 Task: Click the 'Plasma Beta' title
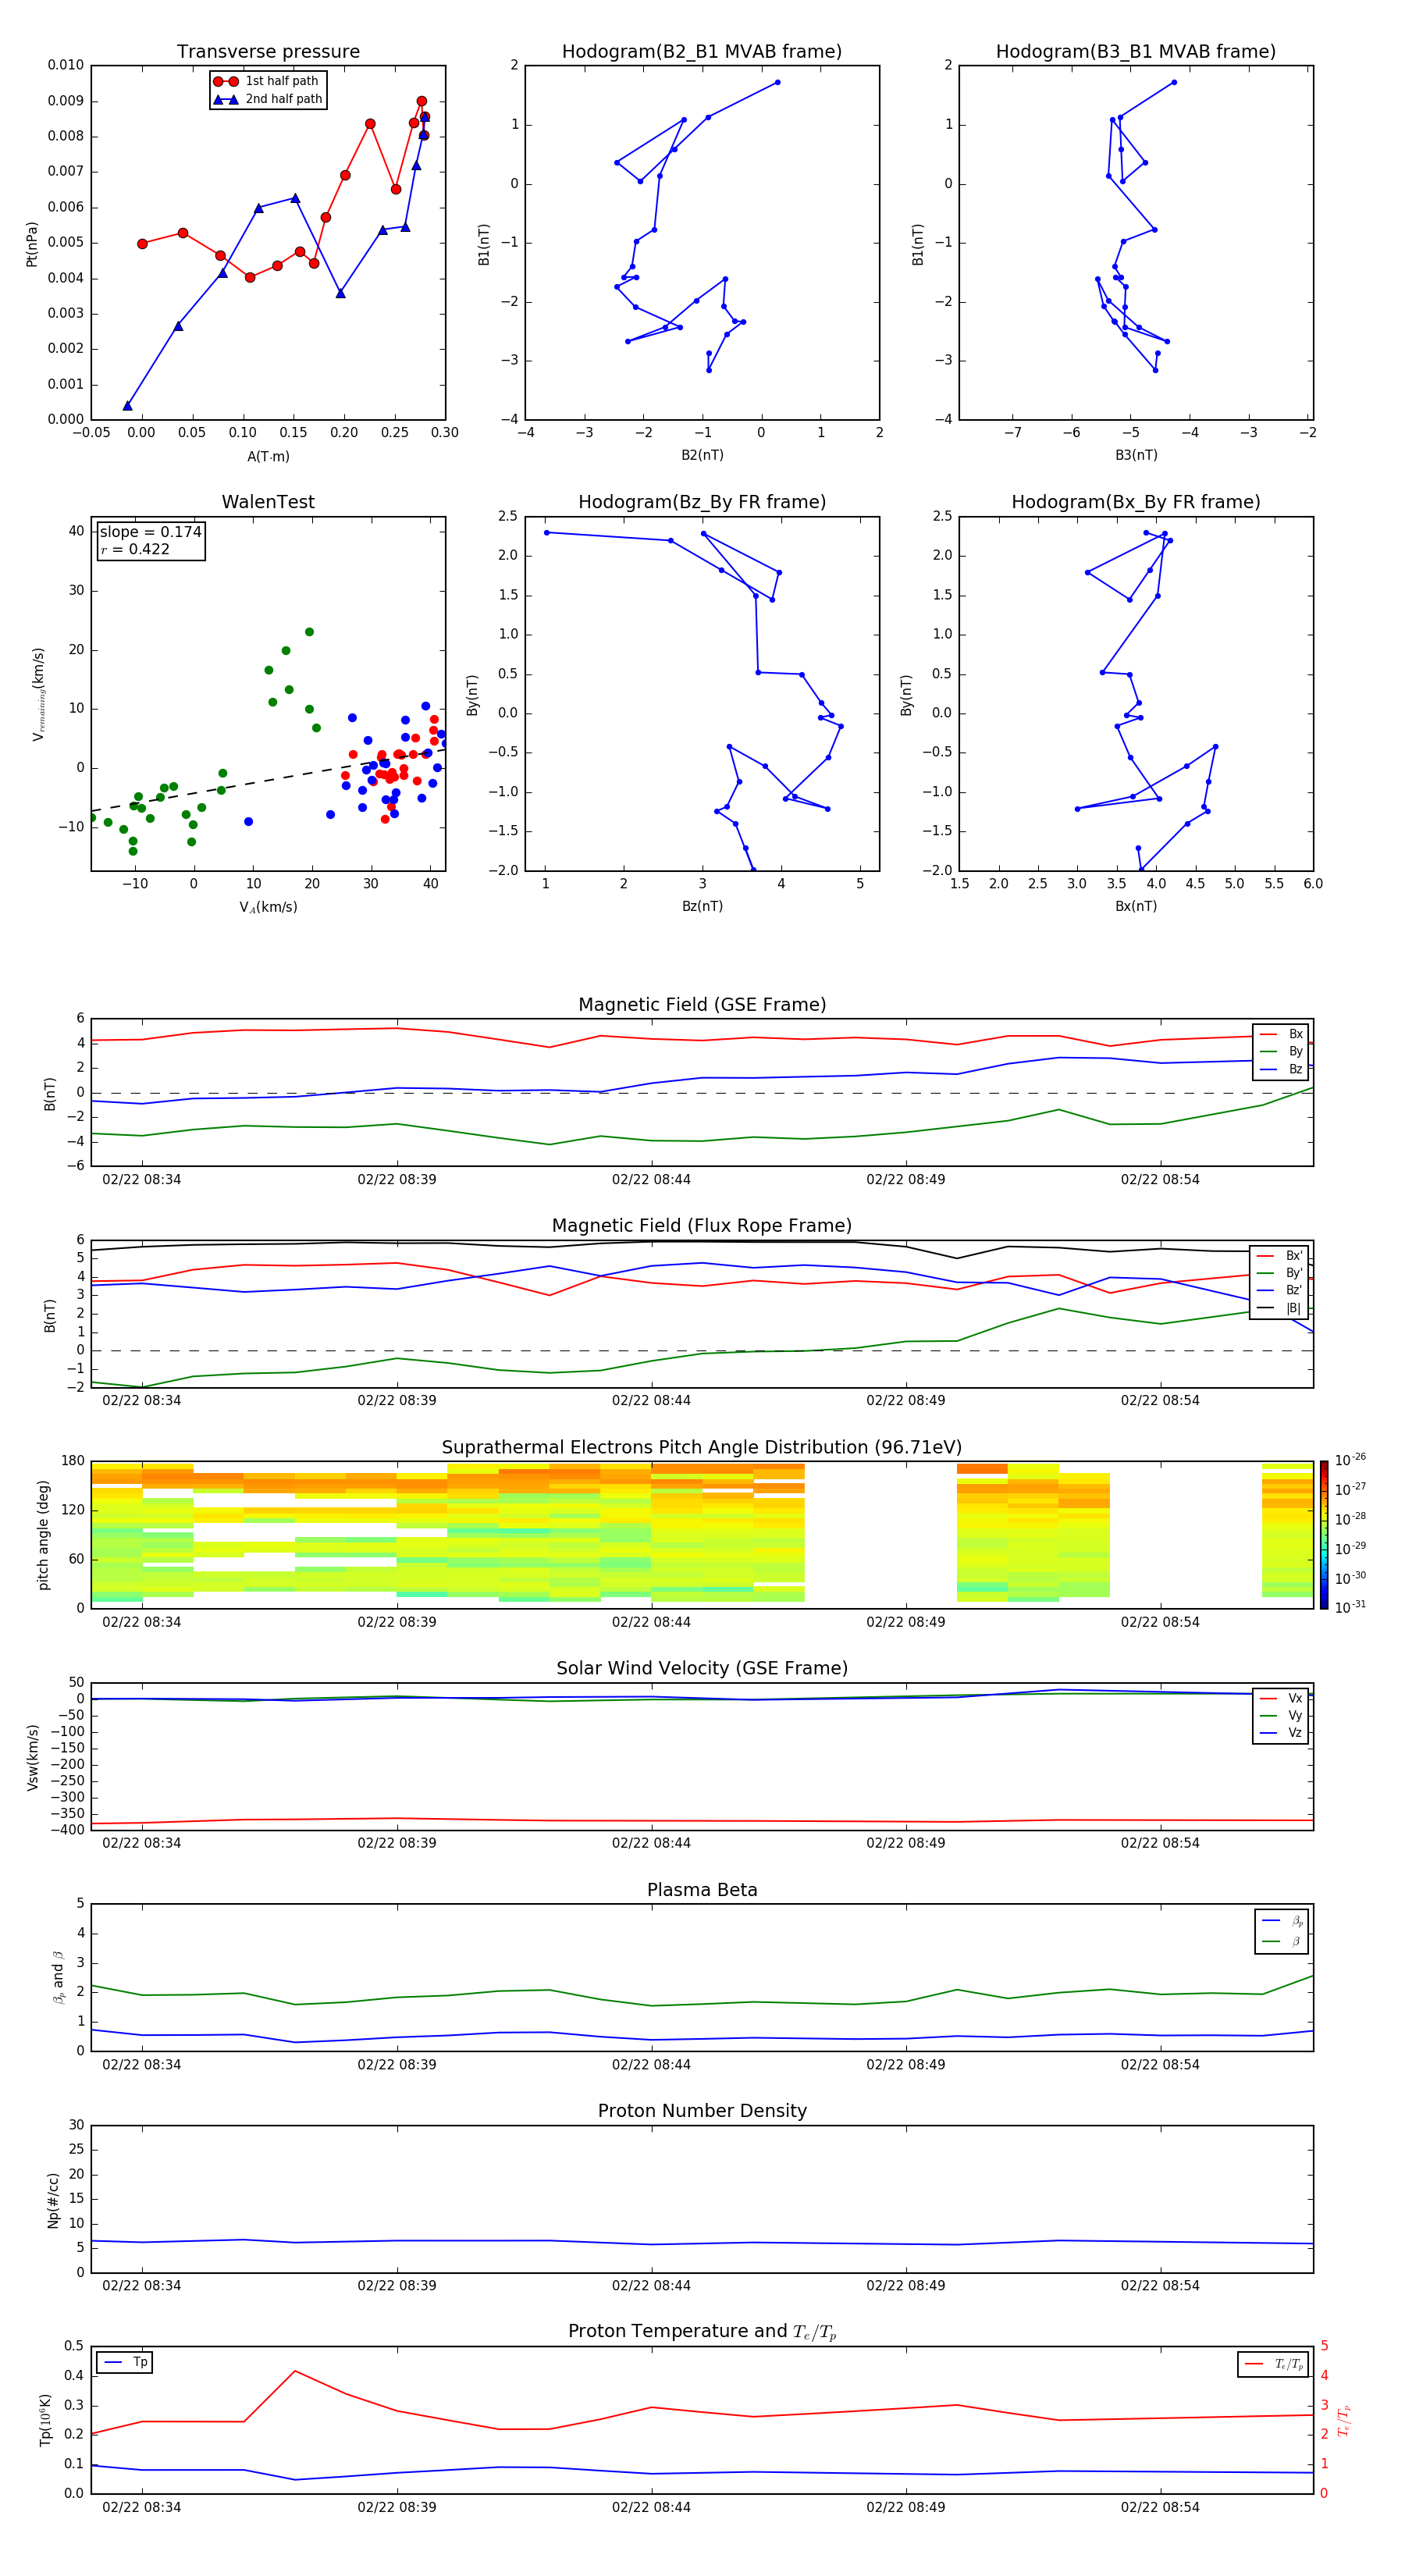702,1890
